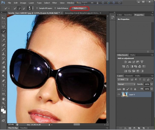Hide Layer 0 using eye icon
155x130 pixels.
coord(119,94)
